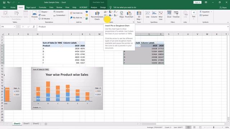Screen dimensions: 230x129
Task: Click the zoom out minus button
Action: click(x=205, y=128)
